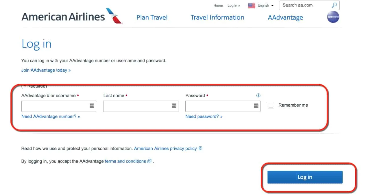Enable the Remember me checkbox

271,105
